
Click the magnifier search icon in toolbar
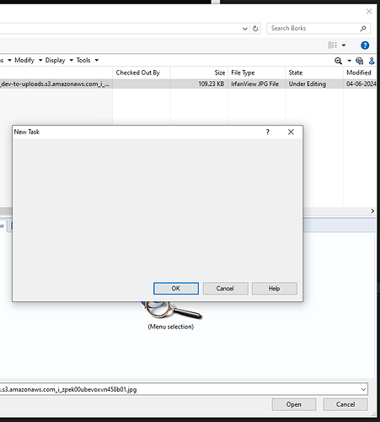click(x=338, y=61)
